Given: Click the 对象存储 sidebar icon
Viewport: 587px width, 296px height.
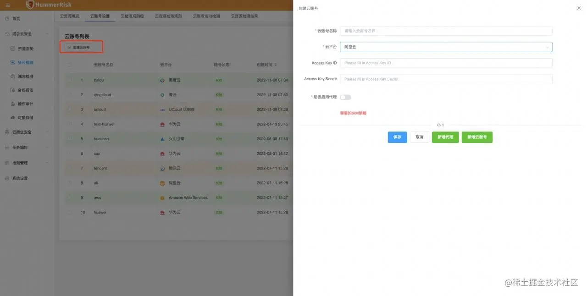Looking at the screenshot, I should (x=13, y=117).
